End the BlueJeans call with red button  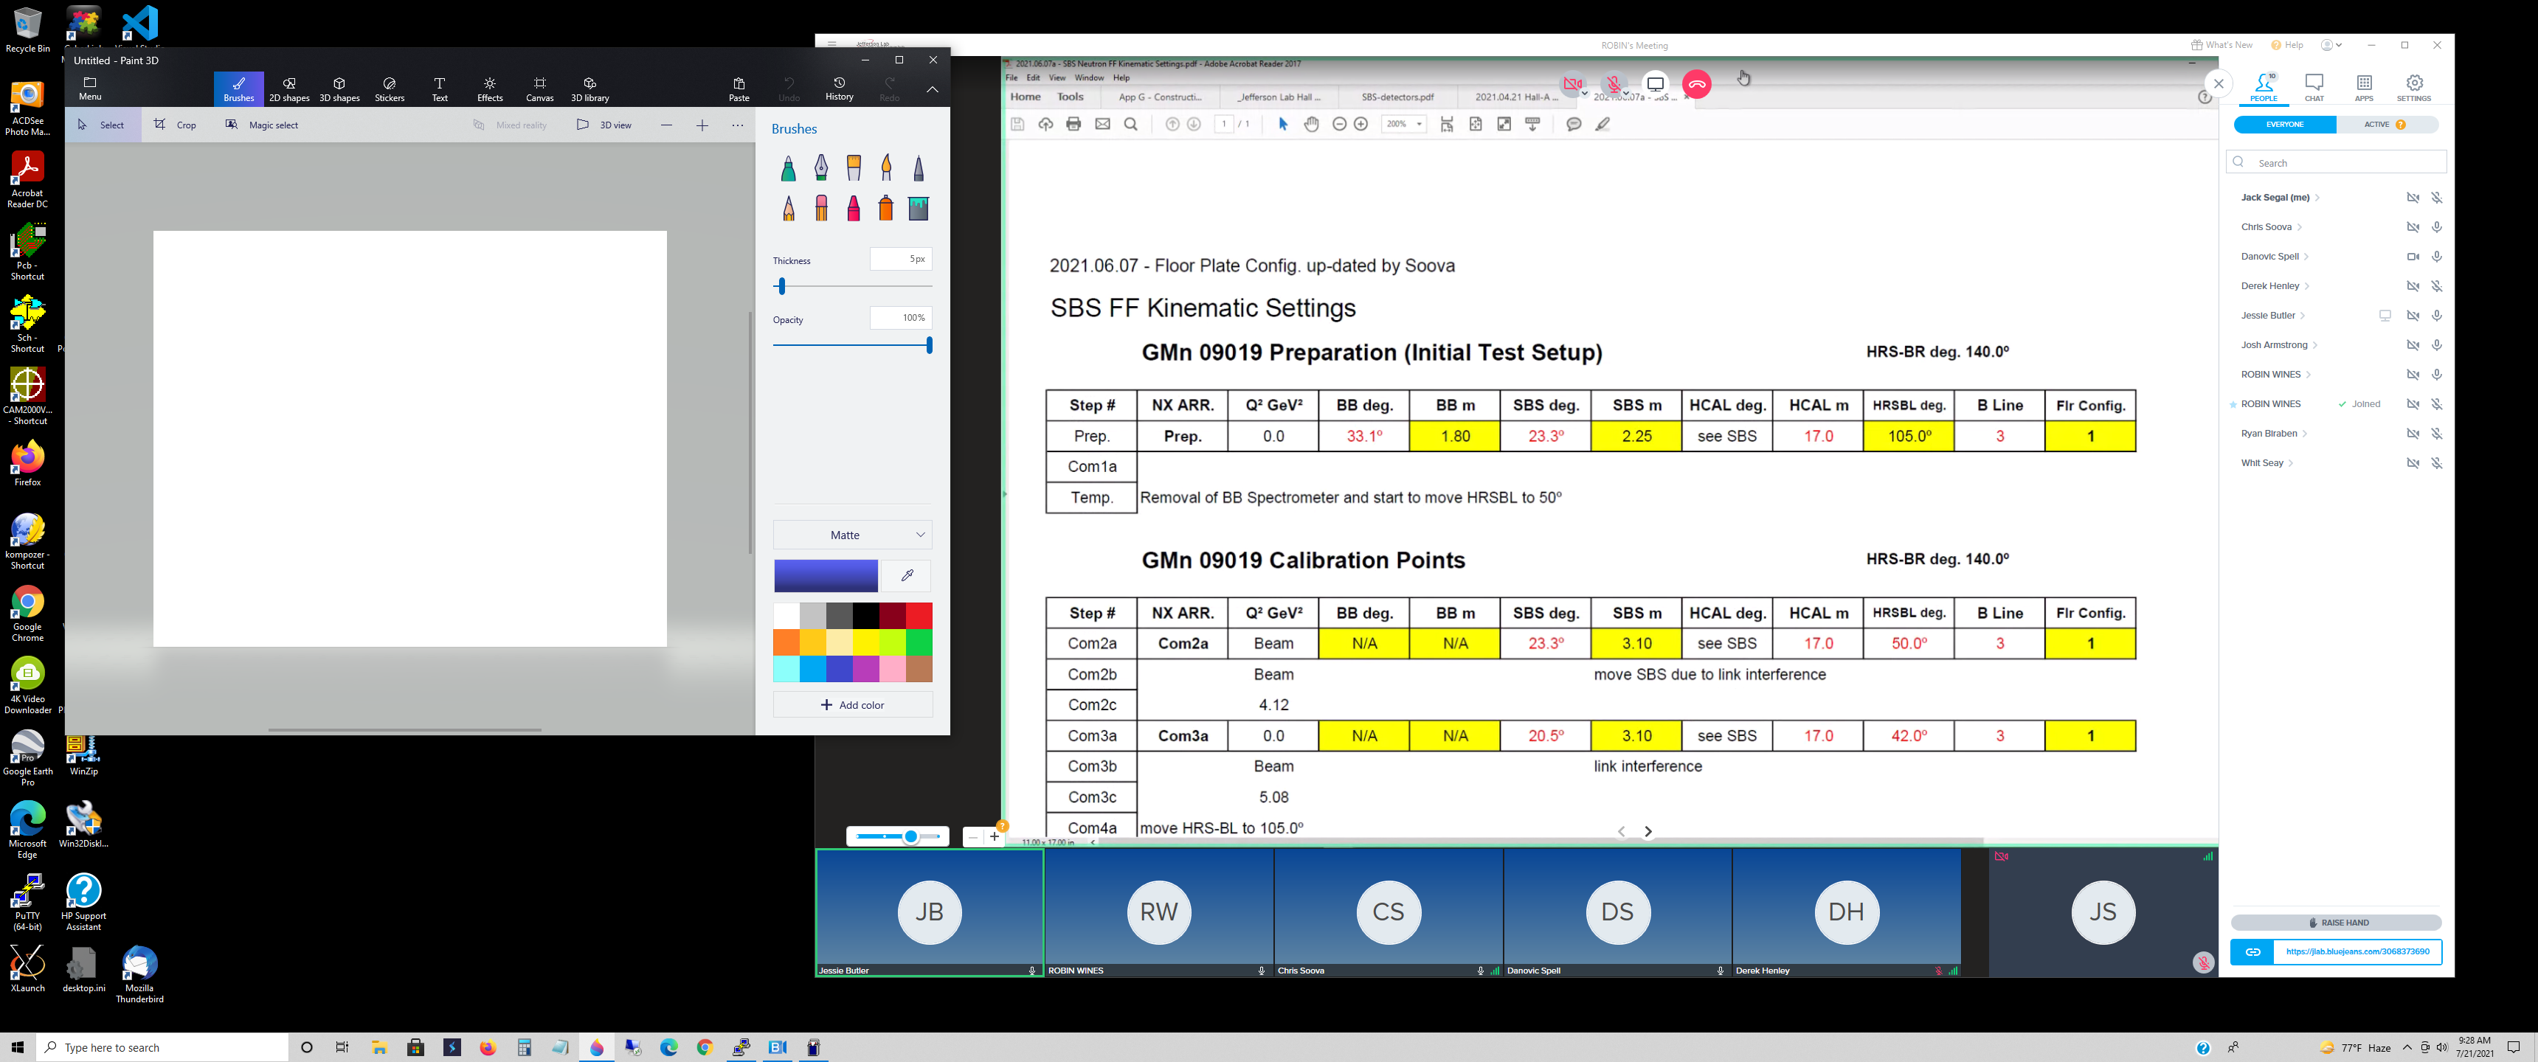[x=1697, y=85]
